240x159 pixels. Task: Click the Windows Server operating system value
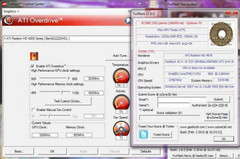[199, 87]
